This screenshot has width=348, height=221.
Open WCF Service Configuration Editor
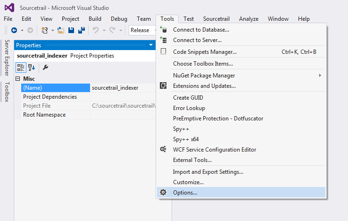[x=241, y=150]
